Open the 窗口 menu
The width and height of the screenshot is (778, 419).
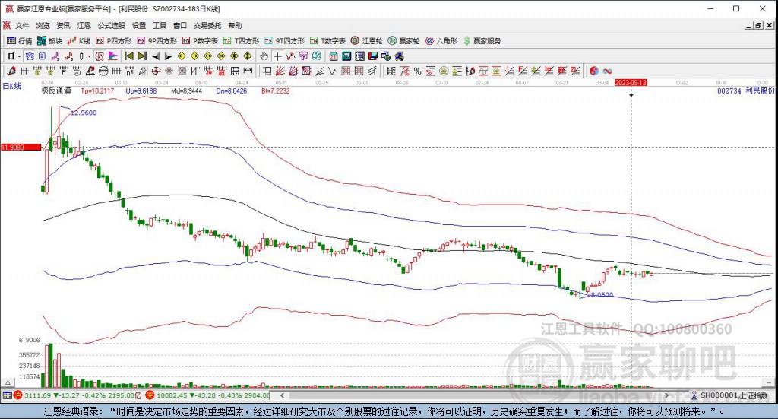[180, 25]
